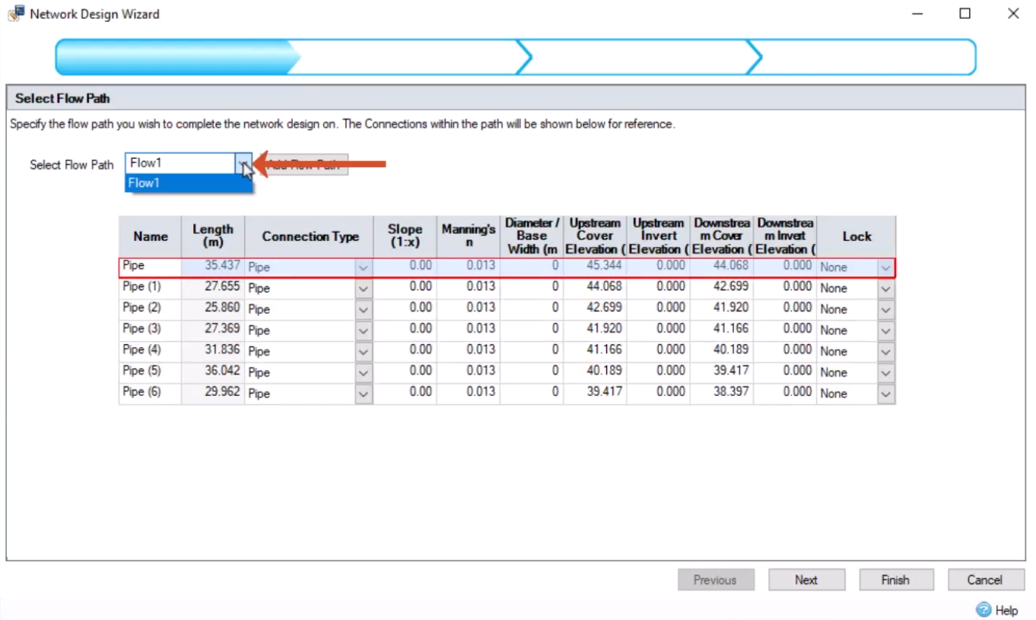1036x620 pixels.
Task: Click the Length (m) column header
Action: tap(213, 236)
